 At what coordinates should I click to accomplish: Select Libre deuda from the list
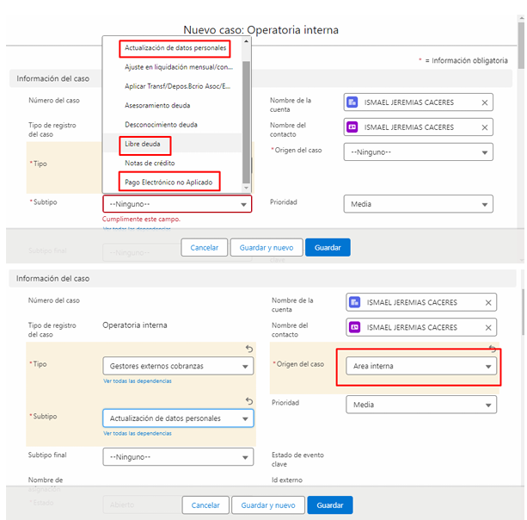point(143,144)
